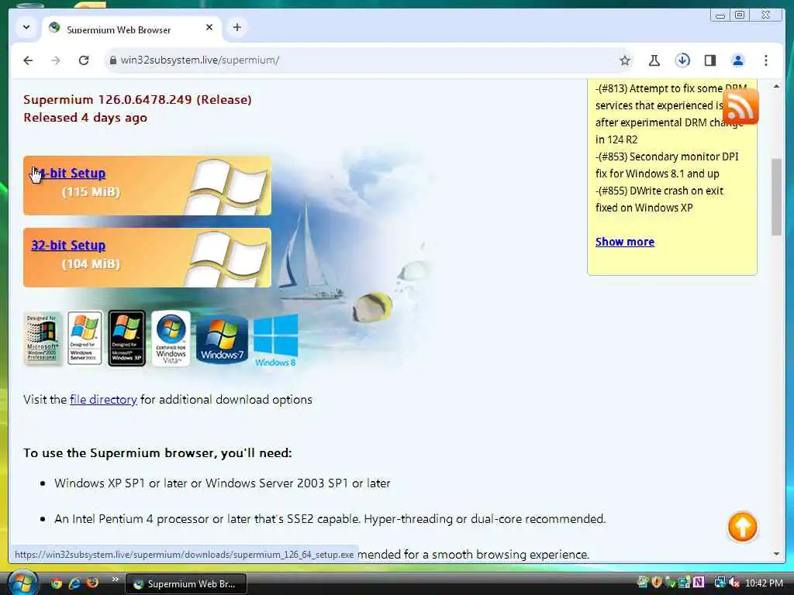This screenshot has height=595, width=794.
Task: Click the forward navigation arrow
Action: click(56, 60)
